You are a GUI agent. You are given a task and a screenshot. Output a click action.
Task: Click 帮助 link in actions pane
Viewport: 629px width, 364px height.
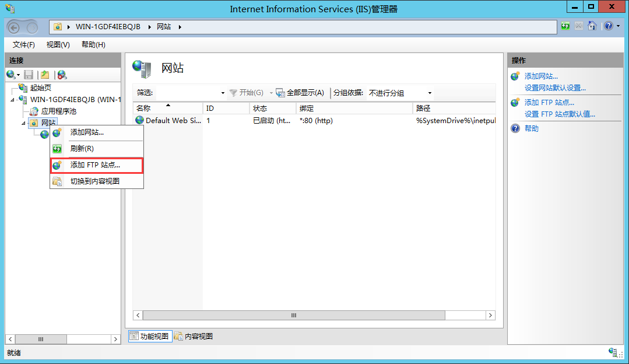coord(532,128)
